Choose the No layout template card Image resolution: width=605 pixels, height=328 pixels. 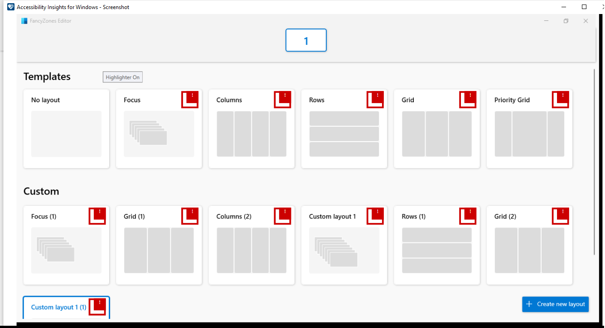pyautogui.click(x=66, y=129)
